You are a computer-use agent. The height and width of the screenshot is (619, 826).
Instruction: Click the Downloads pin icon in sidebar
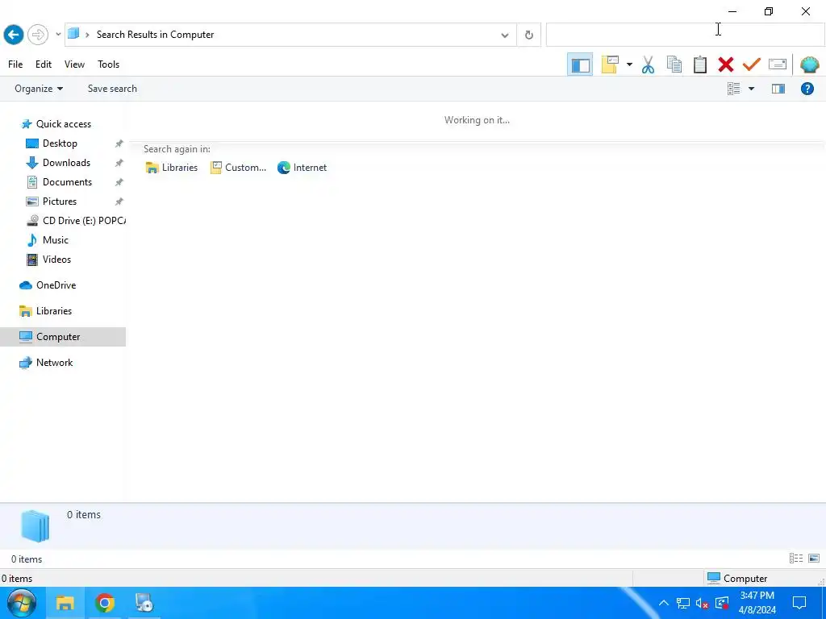click(x=119, y=163)
